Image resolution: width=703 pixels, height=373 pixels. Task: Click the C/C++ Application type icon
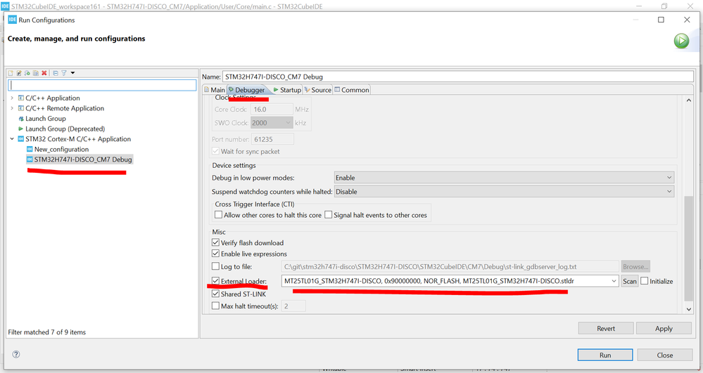pos(20,98)
